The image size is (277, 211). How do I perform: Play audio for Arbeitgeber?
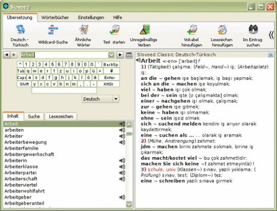click(x=122, y=197)
